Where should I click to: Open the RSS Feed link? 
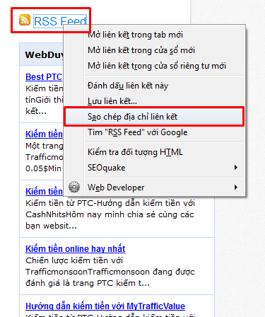click(x=60, y=21)
